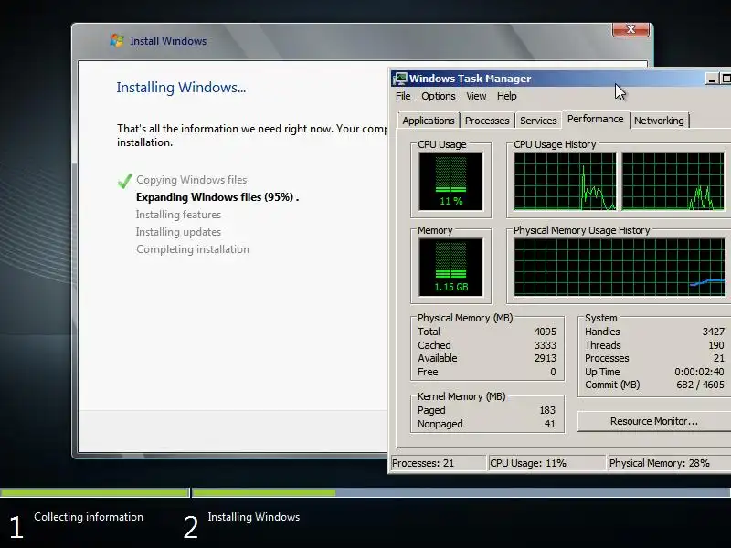The image size is (731, 548).
Task: Click Commit (MB) value 682 / 4605
Action: (700, 385)
